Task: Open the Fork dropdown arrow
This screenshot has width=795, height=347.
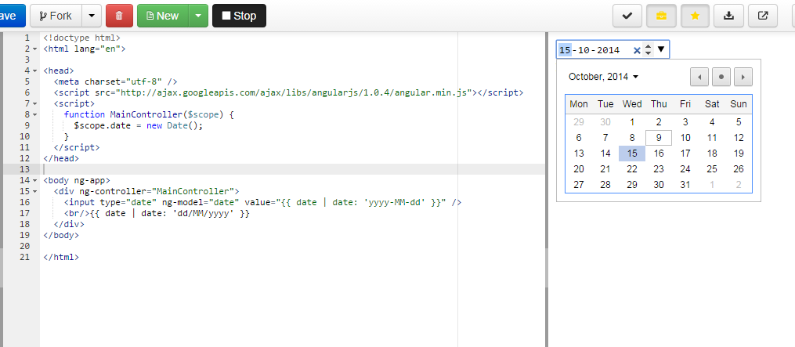Action: point(92,16)
